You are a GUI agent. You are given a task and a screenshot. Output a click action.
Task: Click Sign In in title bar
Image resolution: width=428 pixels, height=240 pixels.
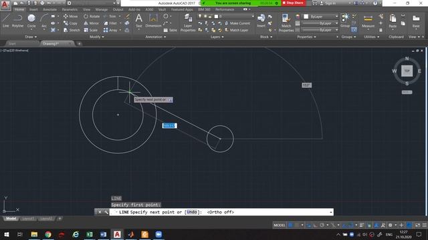(328, 3)
